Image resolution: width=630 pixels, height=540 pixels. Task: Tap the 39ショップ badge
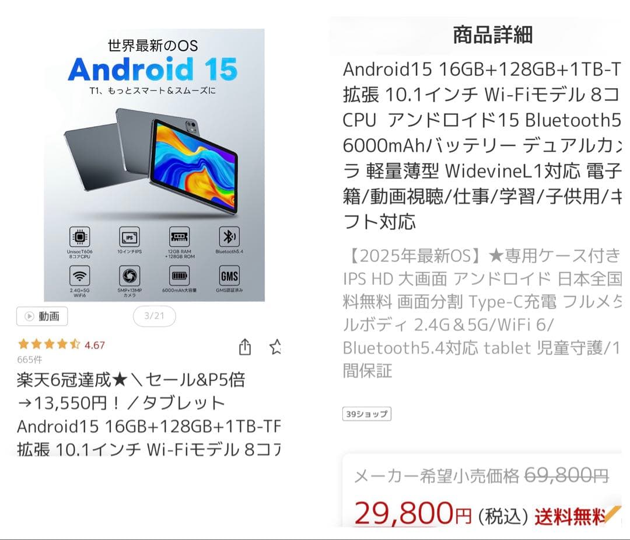pyautogui.click(x=366, y=414)
